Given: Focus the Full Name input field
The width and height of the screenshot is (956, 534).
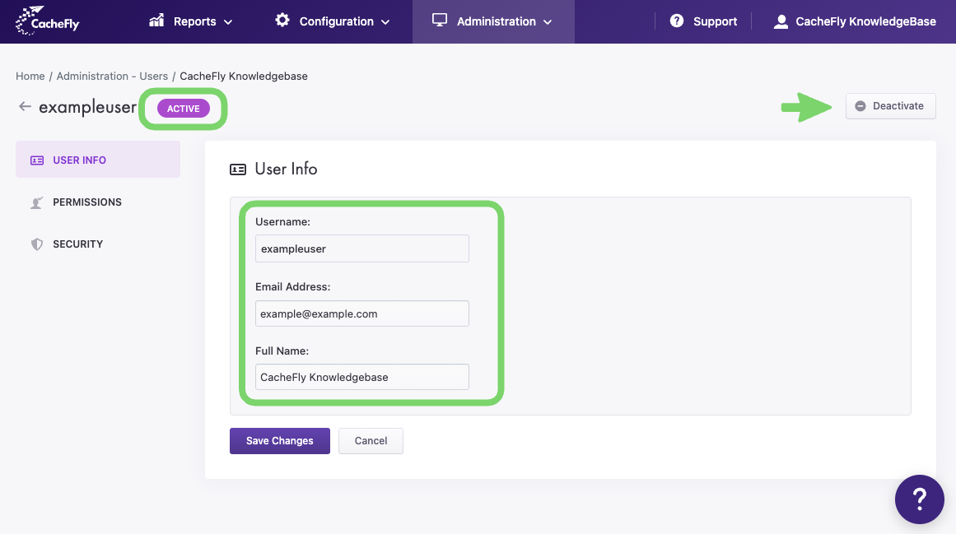Looking at the screenshot, I should click(362, 377).
